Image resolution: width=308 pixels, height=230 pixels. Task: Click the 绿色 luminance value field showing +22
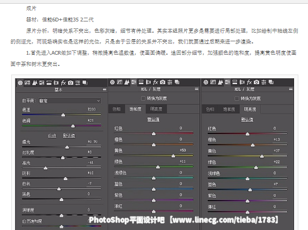[279, 162]
